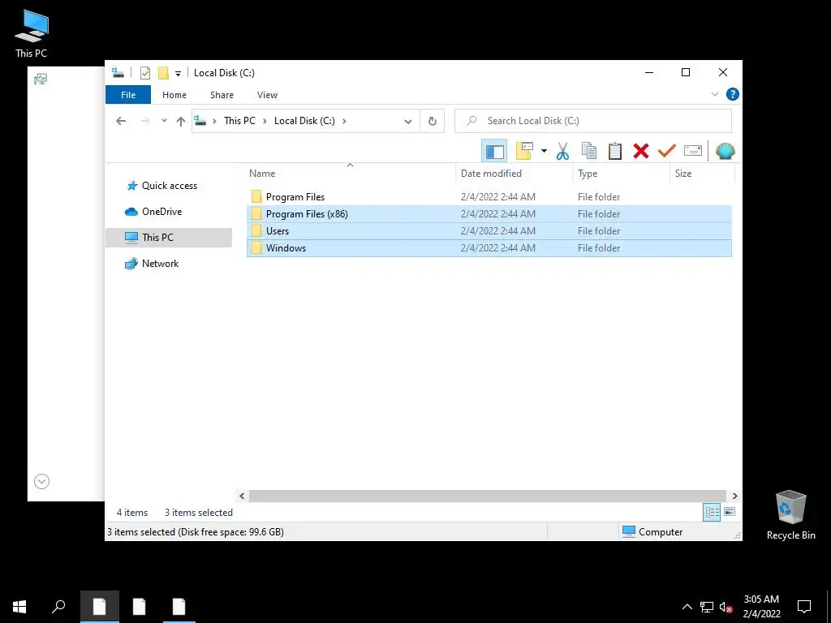
Task: Cut the selected folders with scissors icon
Action: [x=562, y=152]
